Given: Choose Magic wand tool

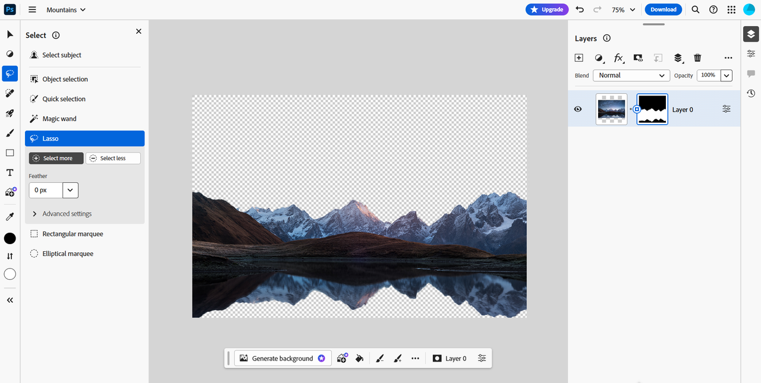Looking at the screenshot, I should point(84,119).
